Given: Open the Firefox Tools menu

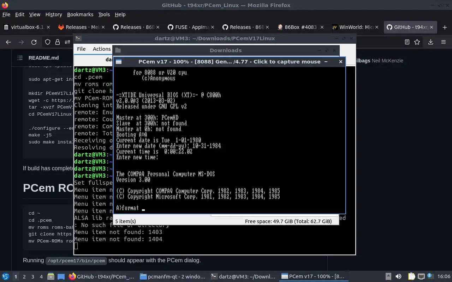Looking at the screenshot, I should pyautogui.click(x=104, y=14).
